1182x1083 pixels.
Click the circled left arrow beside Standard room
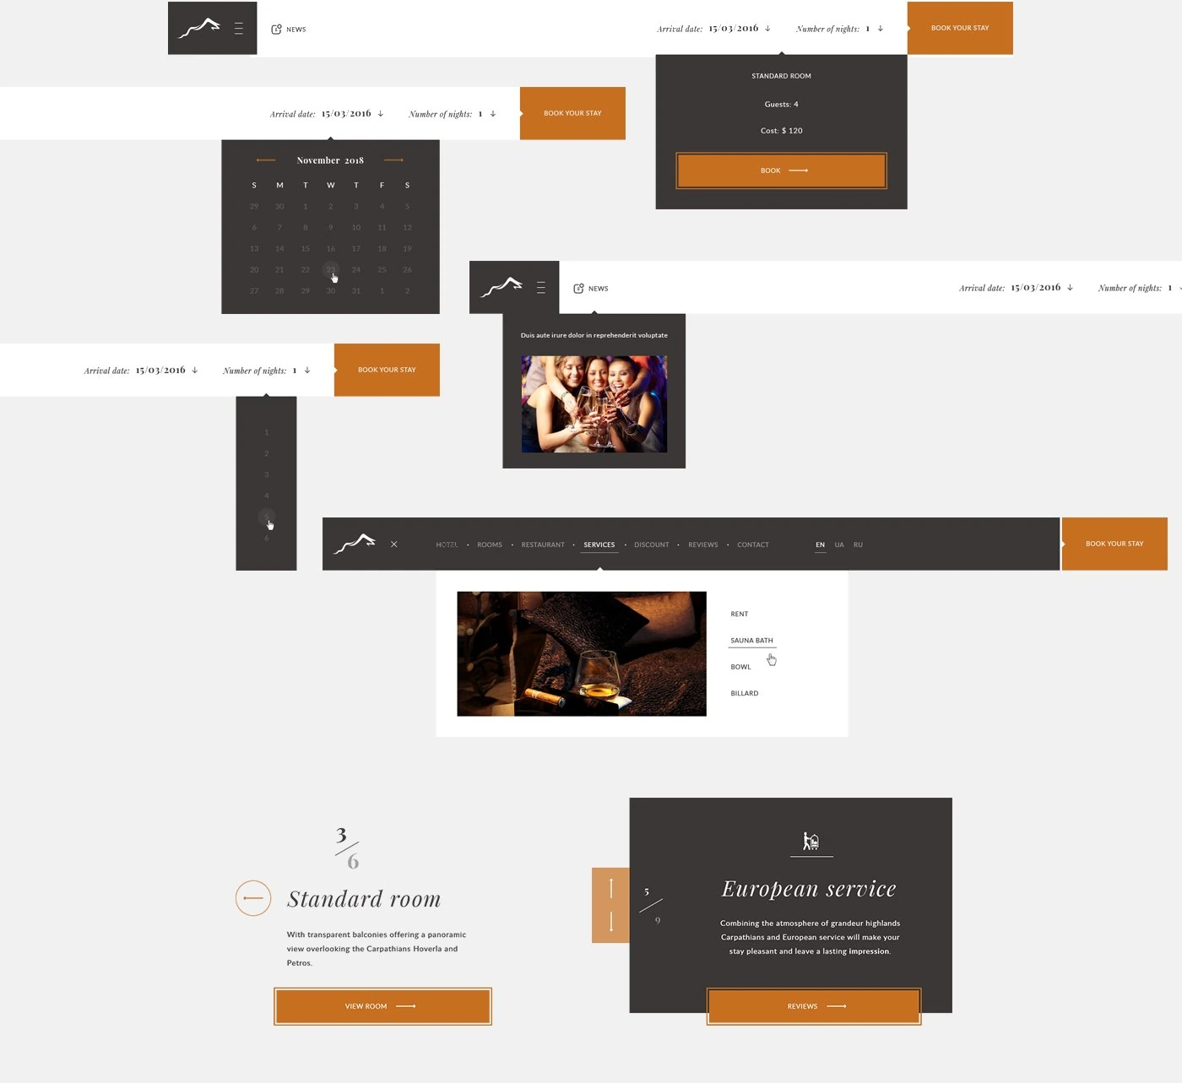click(253, 898)
